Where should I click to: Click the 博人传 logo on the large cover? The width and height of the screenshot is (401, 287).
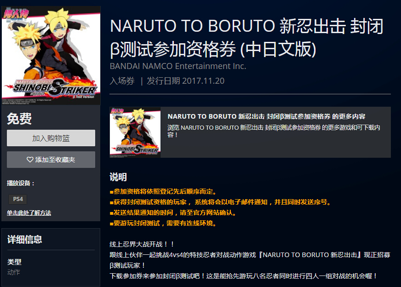point(16,14)
